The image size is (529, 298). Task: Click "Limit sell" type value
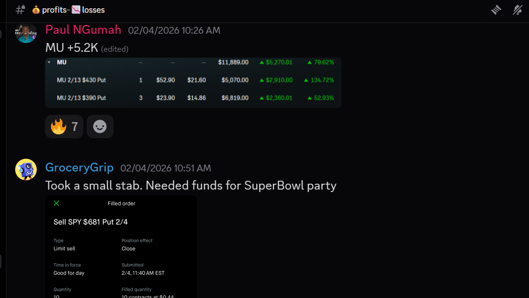point(64,249)
